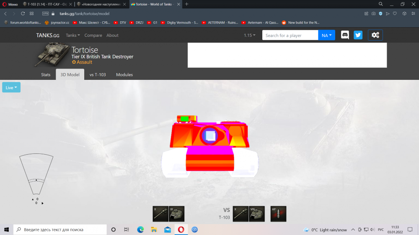This screenshot has height=235, width=419.
Task: Click the Opera browser taskbar icon
Action: [x=181, y=230]
